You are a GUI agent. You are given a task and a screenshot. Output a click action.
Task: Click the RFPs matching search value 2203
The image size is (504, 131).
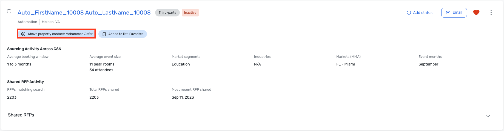[x=12, y=97]
